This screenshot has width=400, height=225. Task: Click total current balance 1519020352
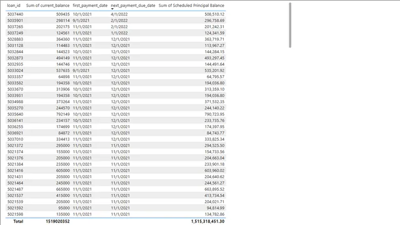tap(57, 221)
